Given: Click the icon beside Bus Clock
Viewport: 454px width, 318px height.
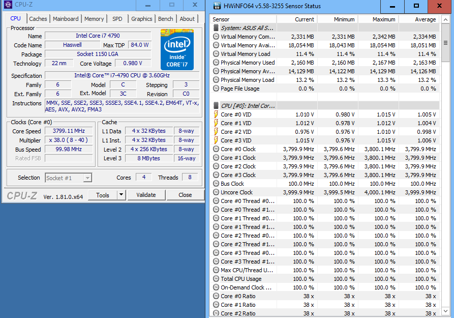Looking at the screenshot, I should [216, 184].
